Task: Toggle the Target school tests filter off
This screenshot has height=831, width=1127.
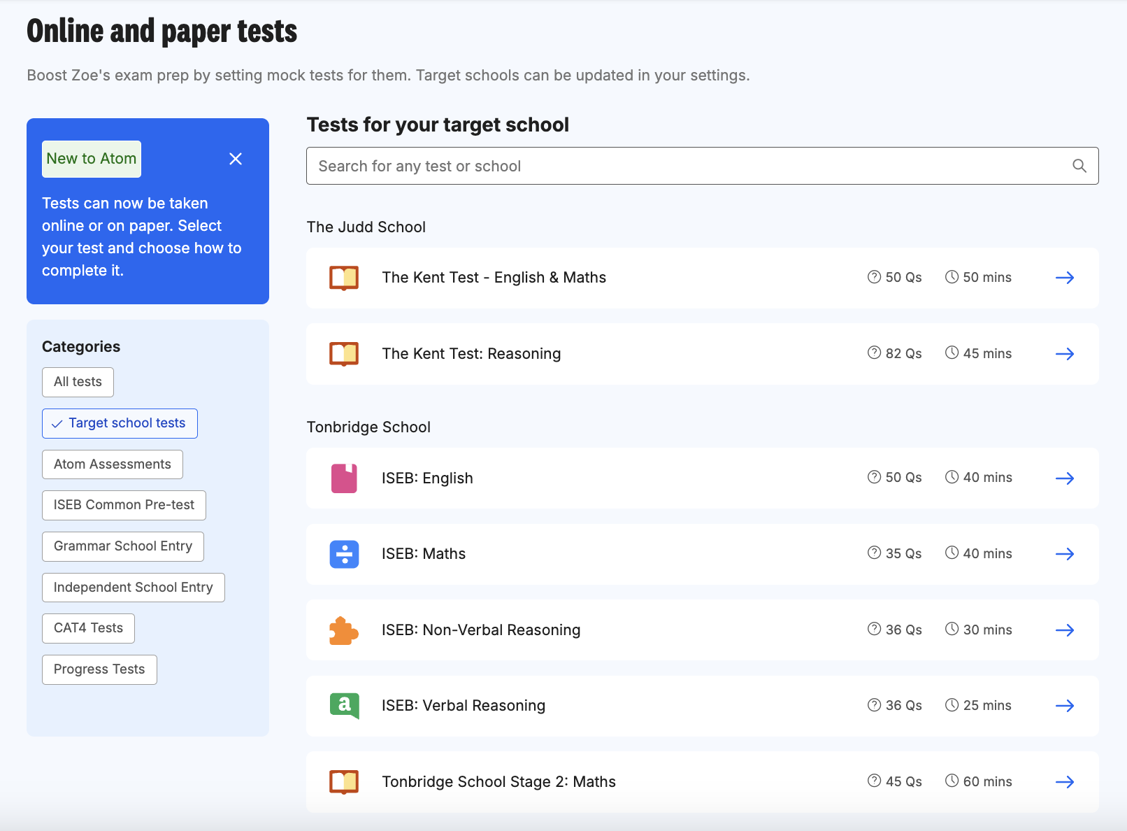Action: tap(119, 423)
